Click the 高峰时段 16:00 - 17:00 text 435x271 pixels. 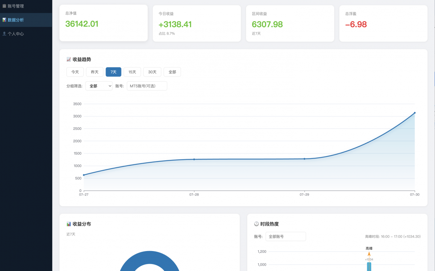pos(393,237)
